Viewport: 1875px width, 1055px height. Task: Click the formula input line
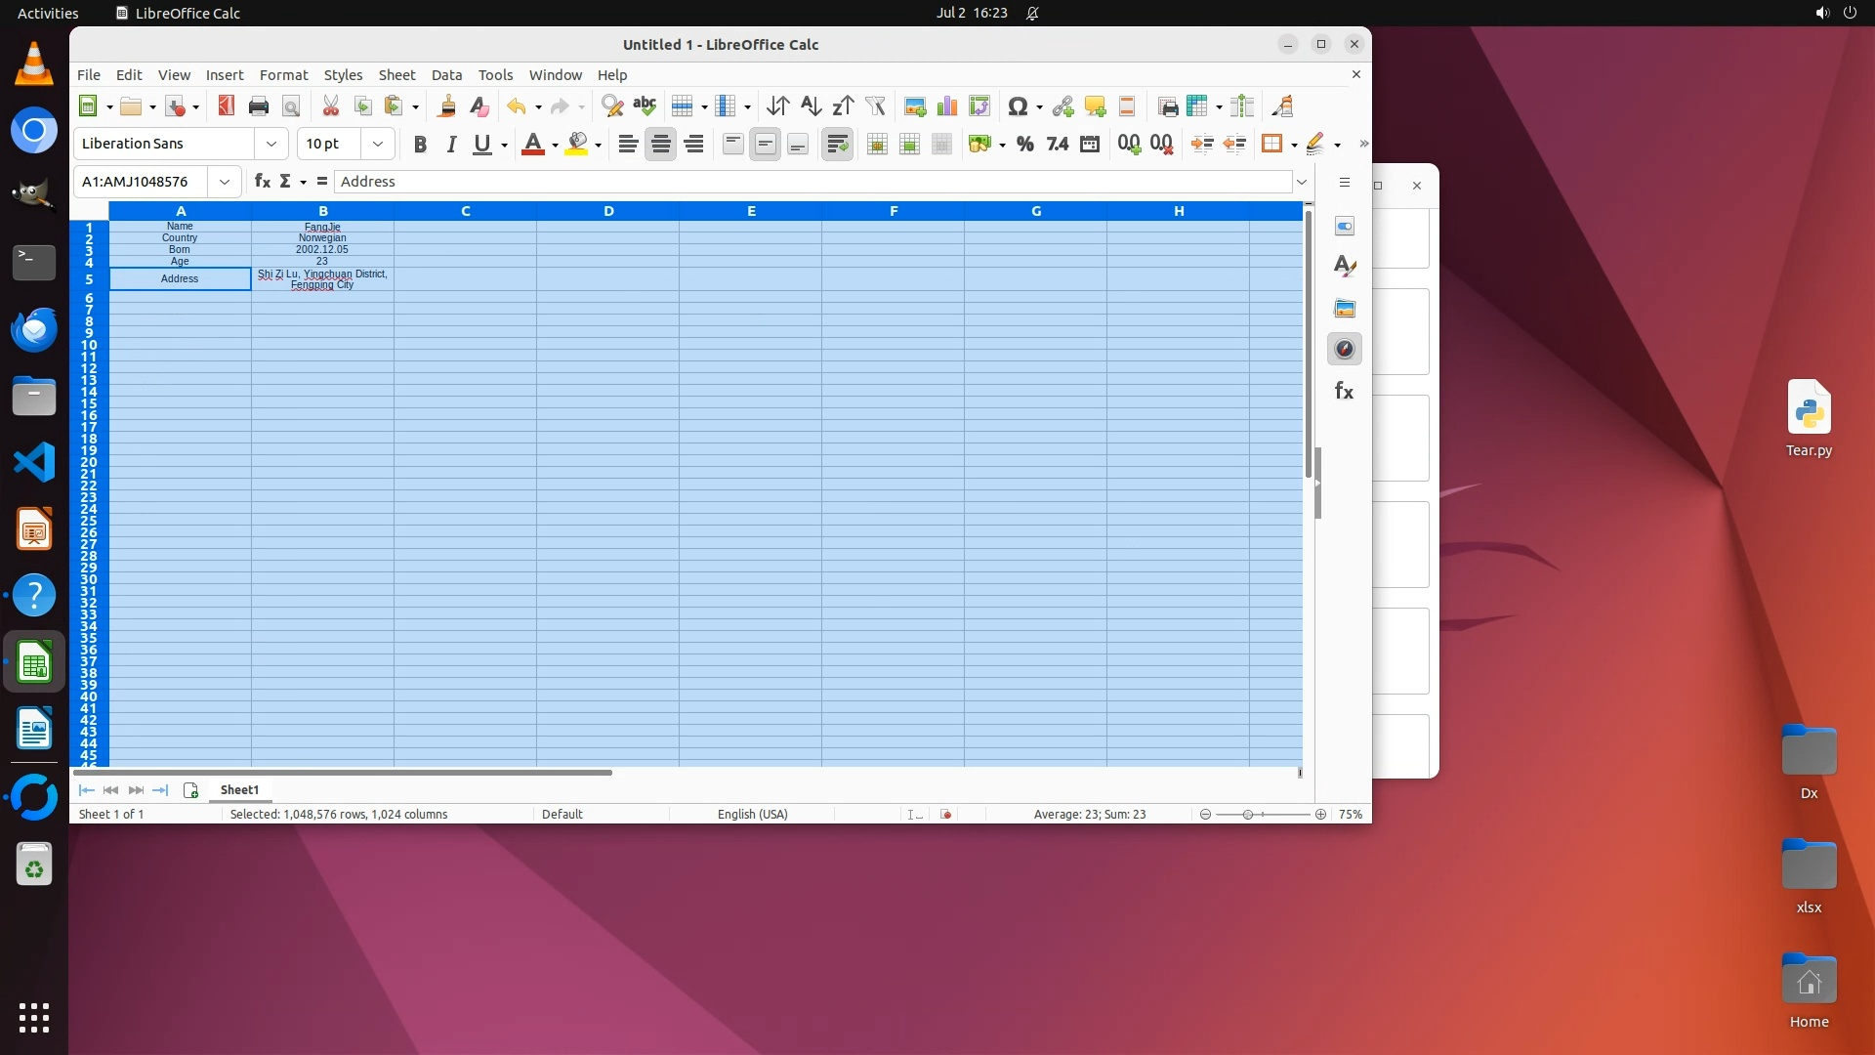point(811,182)
